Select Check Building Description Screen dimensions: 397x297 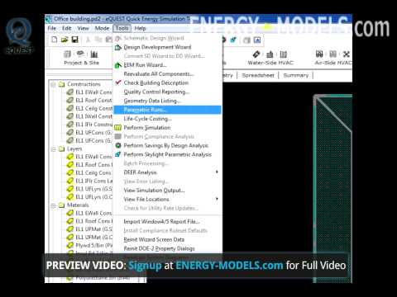(167, 82)
